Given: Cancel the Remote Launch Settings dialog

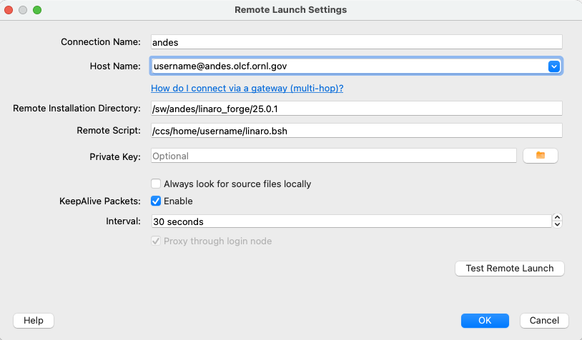Looking at the screenshot, I should click(x=544, y=320).
